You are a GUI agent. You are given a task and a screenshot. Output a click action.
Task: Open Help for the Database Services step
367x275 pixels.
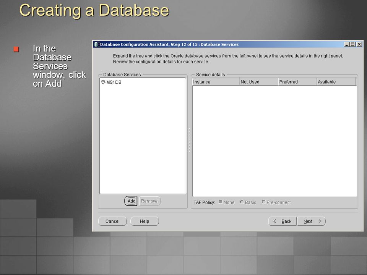pyautogui.click(x=145, y=221)
